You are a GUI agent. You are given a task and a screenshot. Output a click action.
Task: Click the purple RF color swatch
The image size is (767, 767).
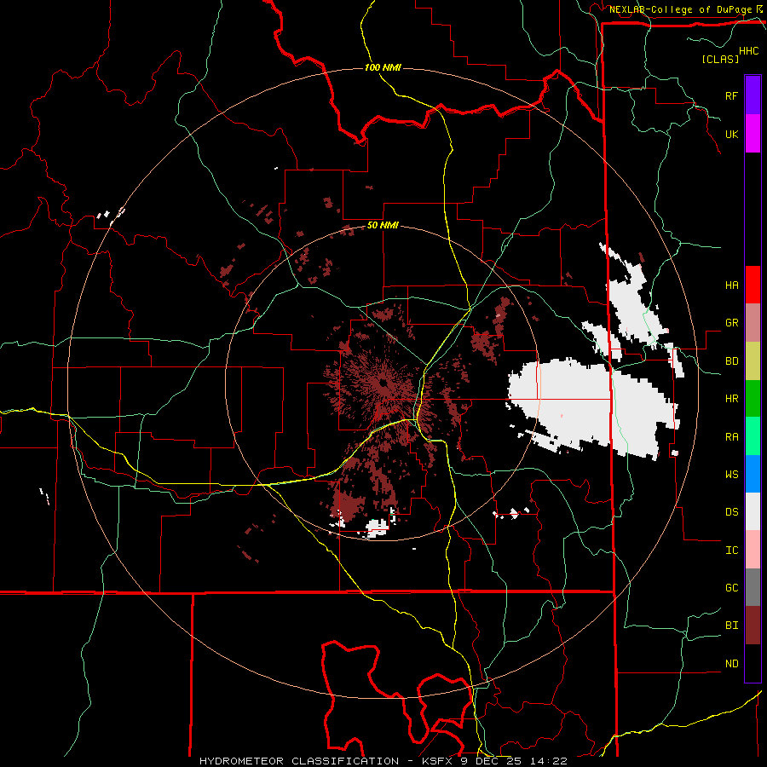pyautogui.click(x=753, y=95)
